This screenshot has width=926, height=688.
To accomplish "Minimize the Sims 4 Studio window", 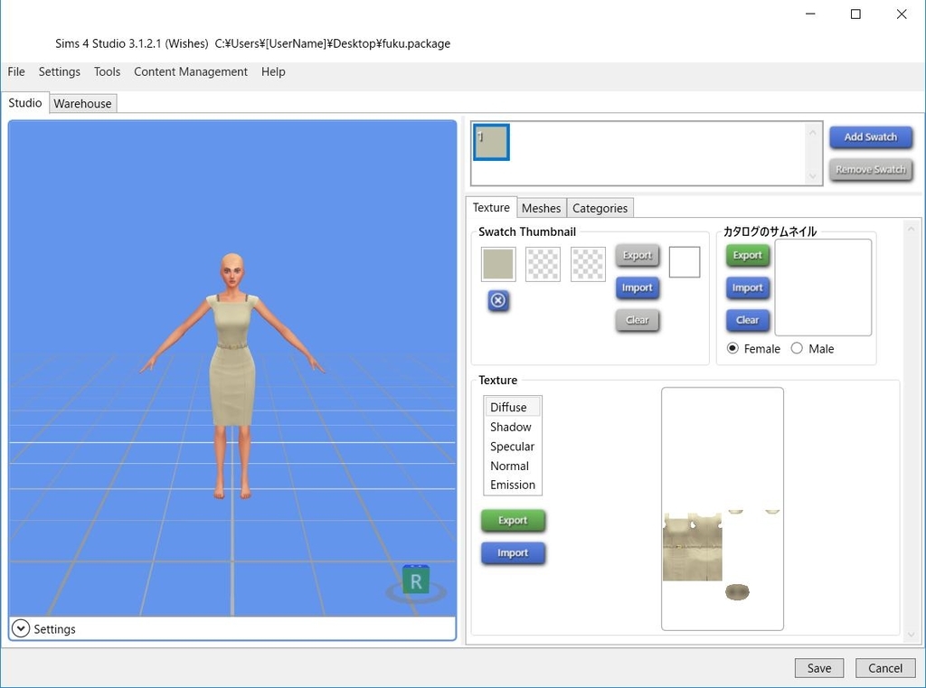I will [810, 14].
